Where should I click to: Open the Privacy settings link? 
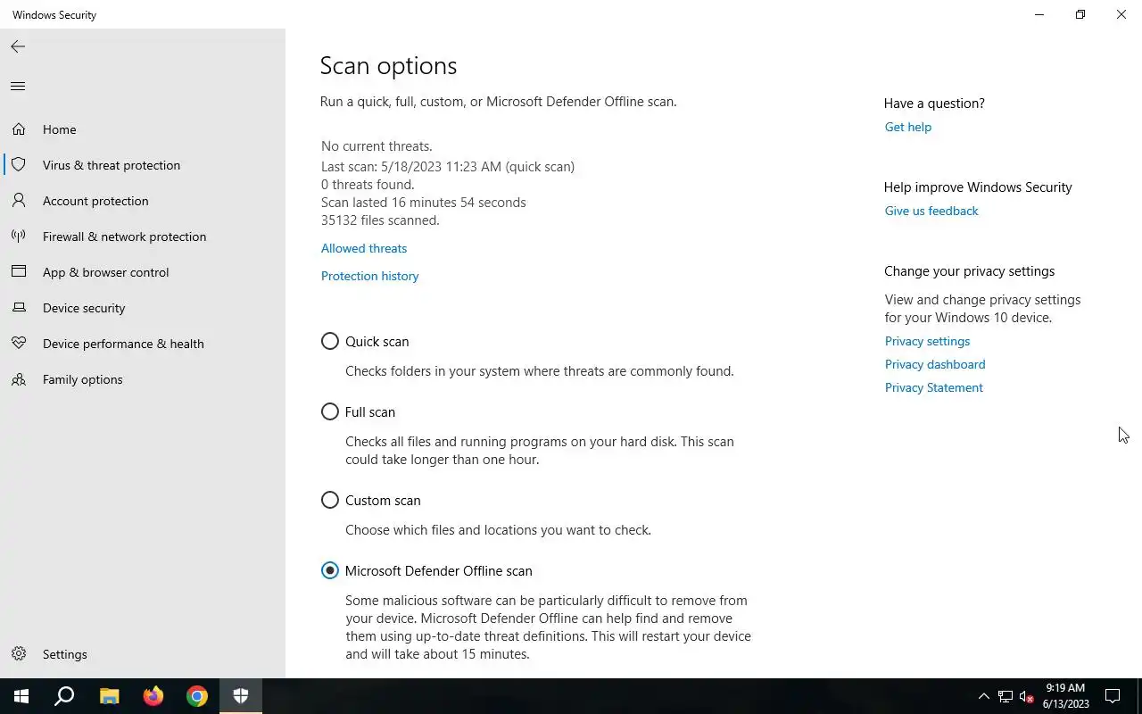[927, 341]
